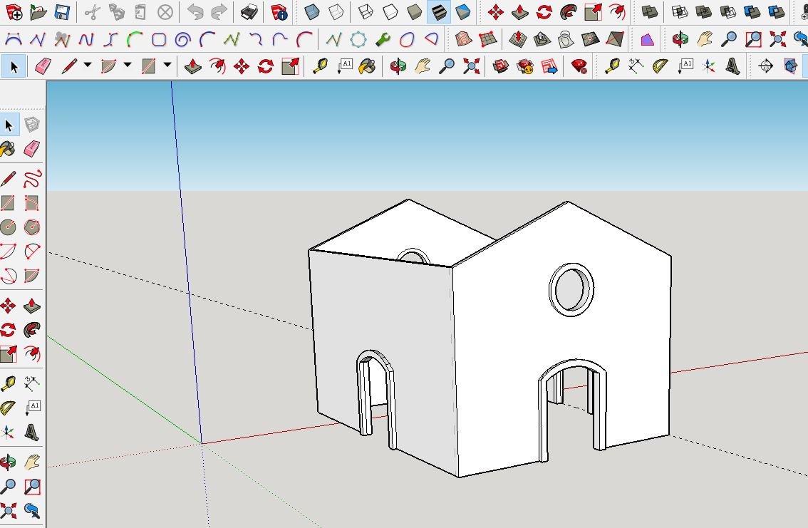Expand the dropdown arrow beside the pencil tool
This screenshot has height=528, width=808.
[x=88, y=66]
